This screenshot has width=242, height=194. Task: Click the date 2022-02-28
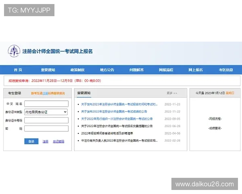(x=172, y=141)
